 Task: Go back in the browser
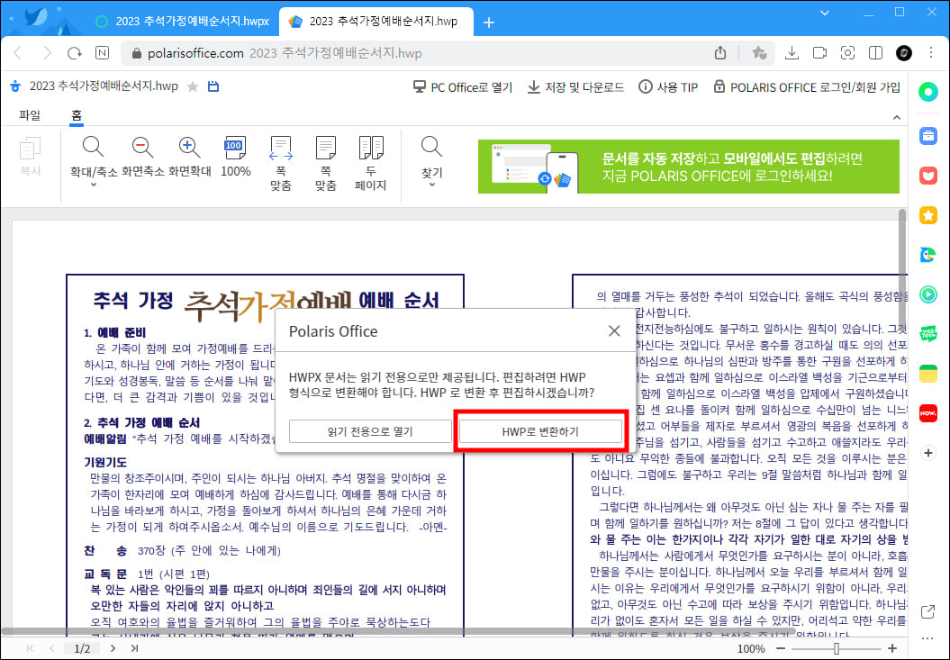(18, 53)
